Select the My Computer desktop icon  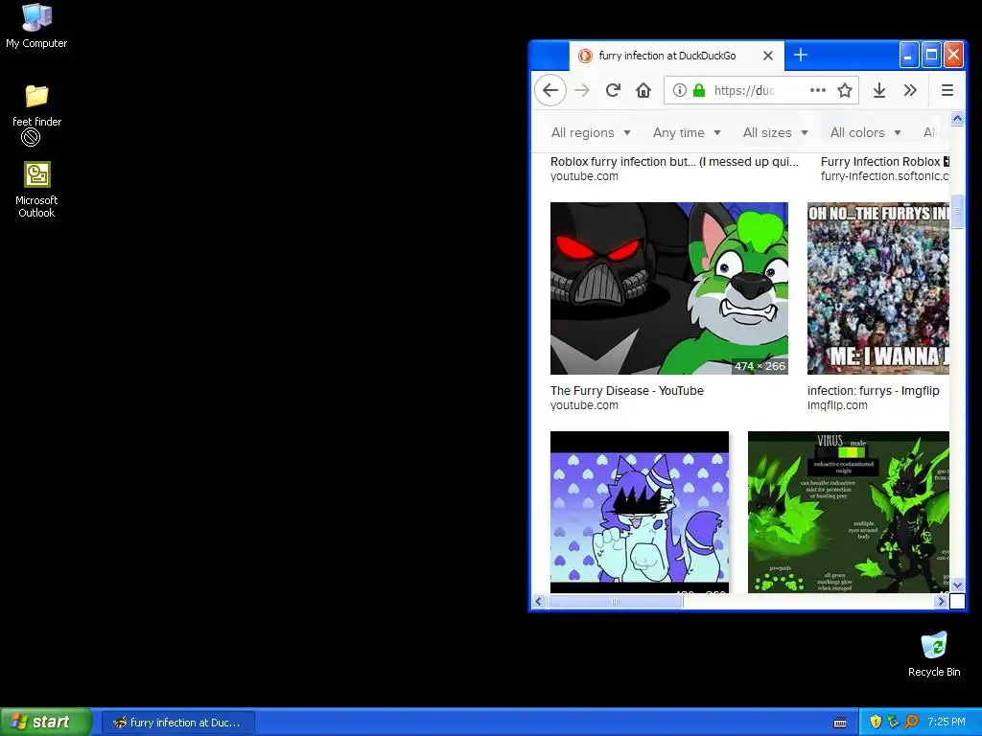[x=36, y=26]
